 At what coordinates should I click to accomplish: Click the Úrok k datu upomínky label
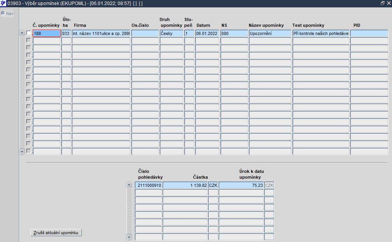251,174
